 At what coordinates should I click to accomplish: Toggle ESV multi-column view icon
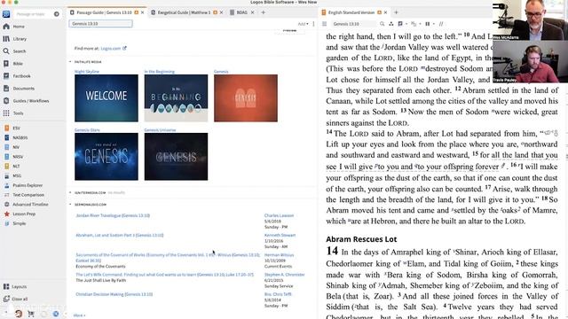tap(428, 24)
